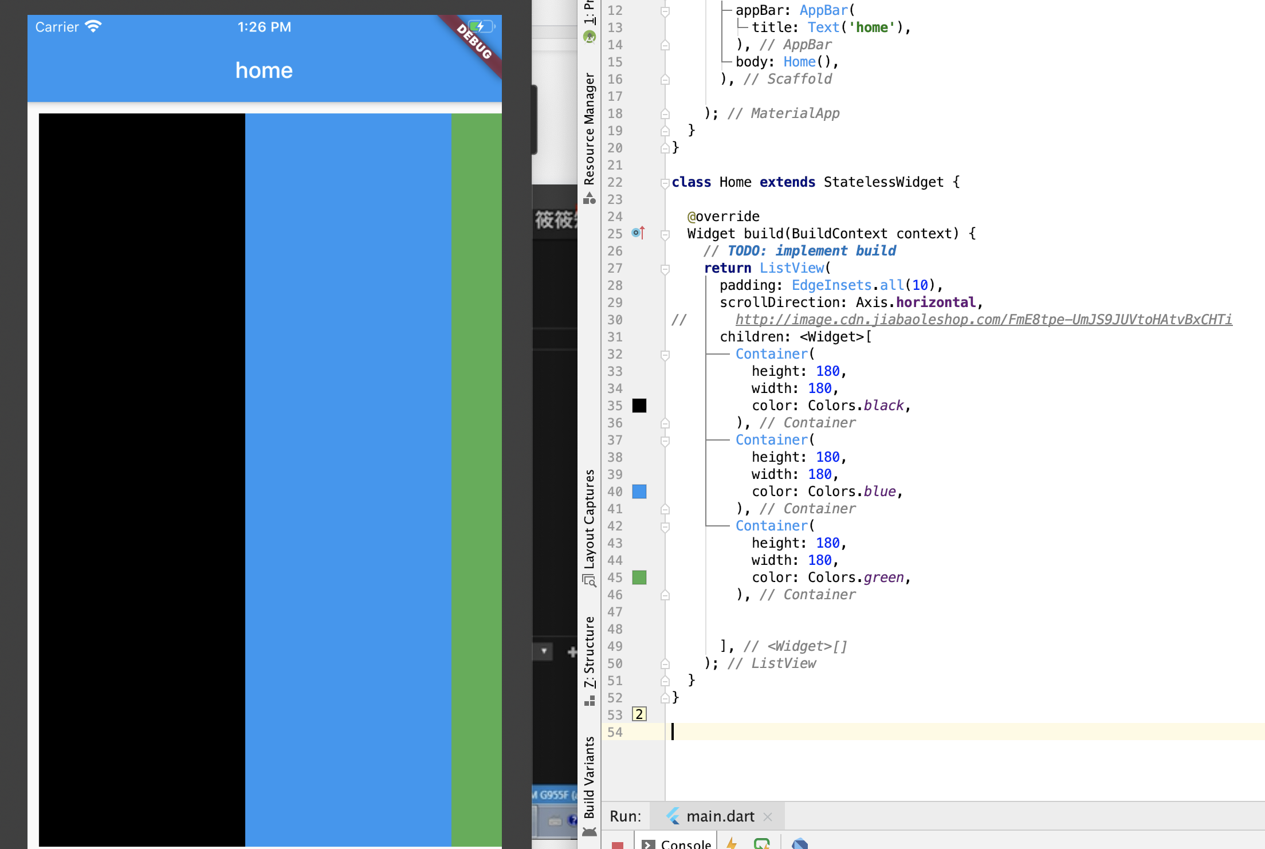Close the main.dart run tab

[768, 817]
